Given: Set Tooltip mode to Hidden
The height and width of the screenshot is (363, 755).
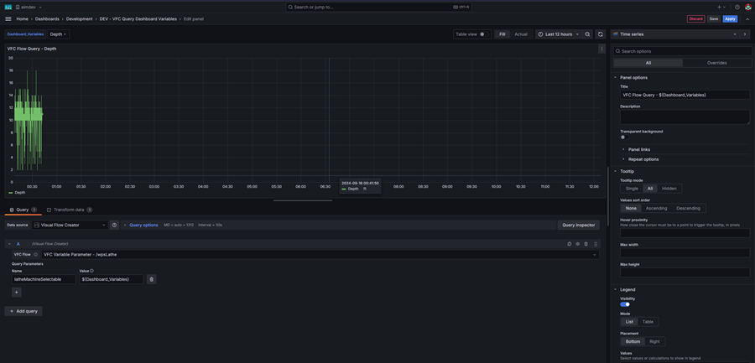Looking at the screenshot, I should pos(669,189).
